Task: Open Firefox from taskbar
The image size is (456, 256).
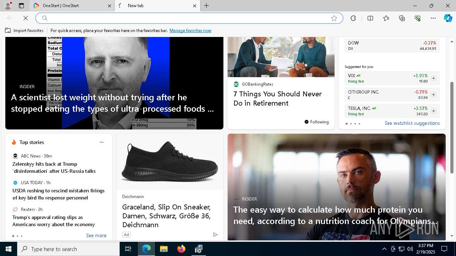Action: point(181,249)
